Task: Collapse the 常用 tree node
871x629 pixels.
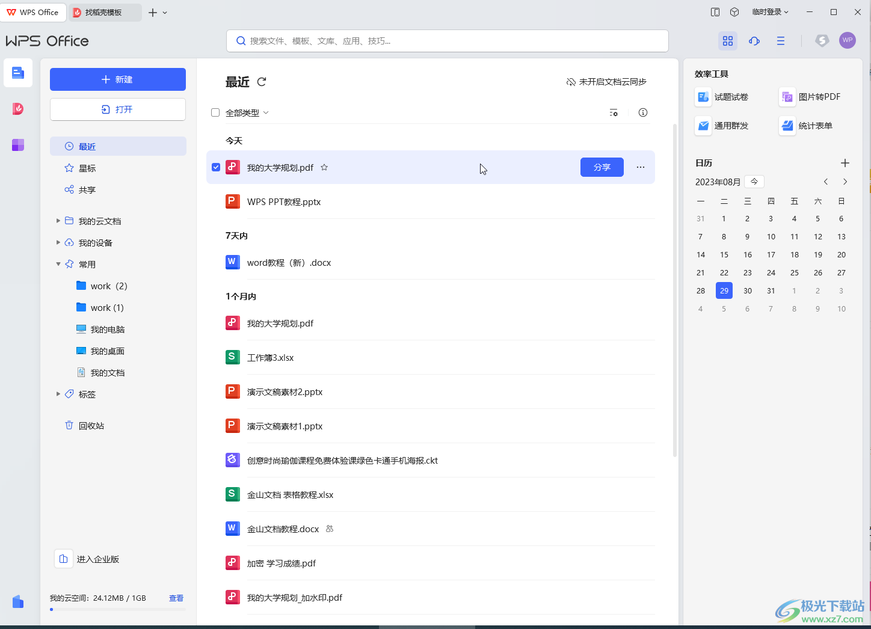Action: tap(58, 264)
